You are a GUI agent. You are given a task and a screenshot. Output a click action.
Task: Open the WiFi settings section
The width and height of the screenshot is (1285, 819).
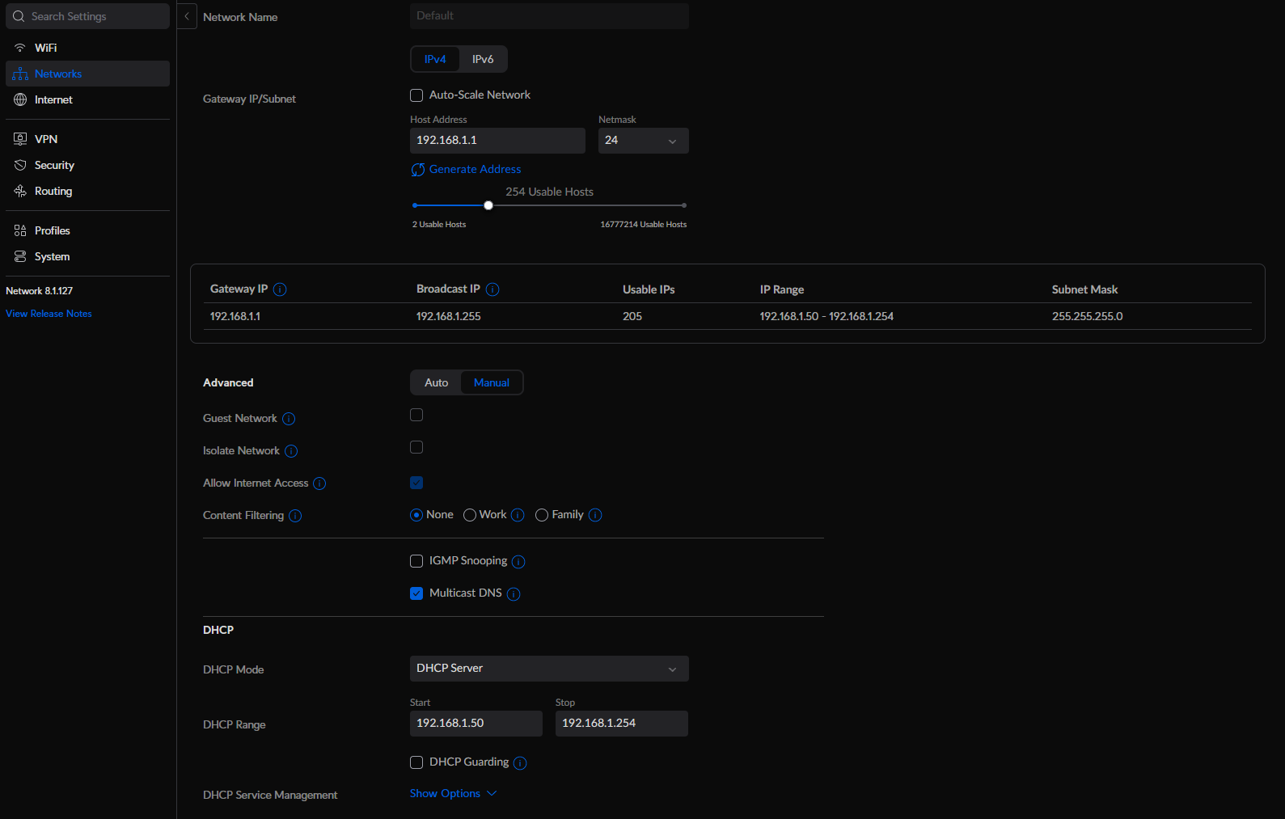87,48
